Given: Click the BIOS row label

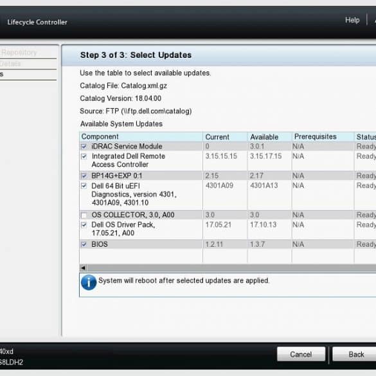Looking at the screenshot, I should [x=100, y=244].
